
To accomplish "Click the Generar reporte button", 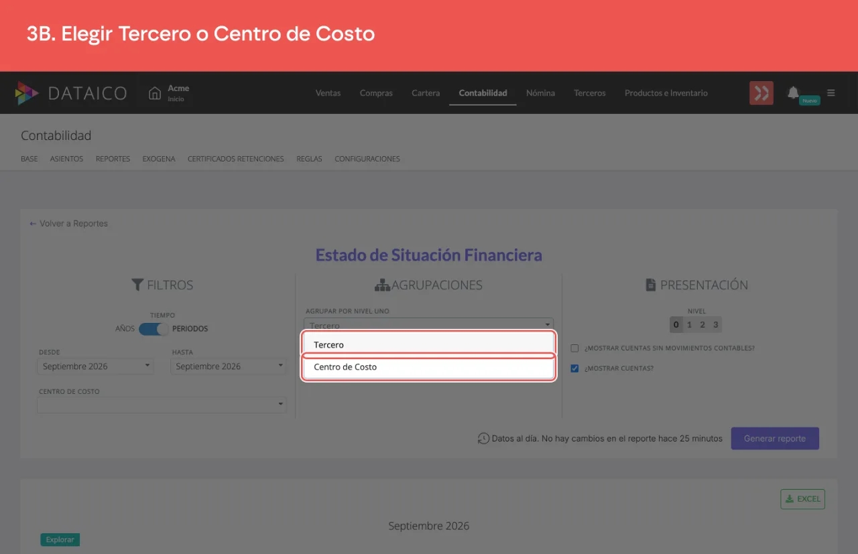I will point(775,439).
